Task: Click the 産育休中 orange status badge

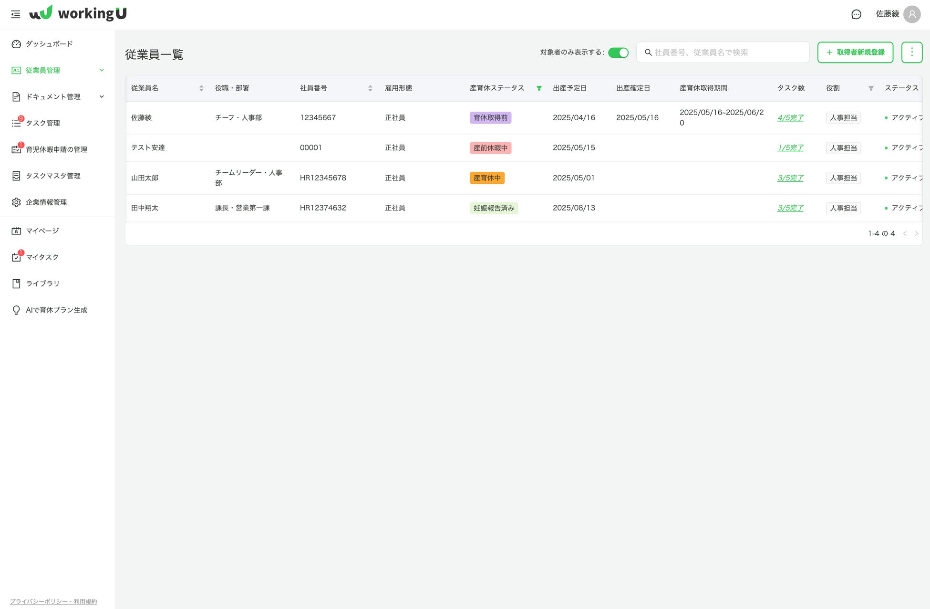Action: click(x=486, y=178)
